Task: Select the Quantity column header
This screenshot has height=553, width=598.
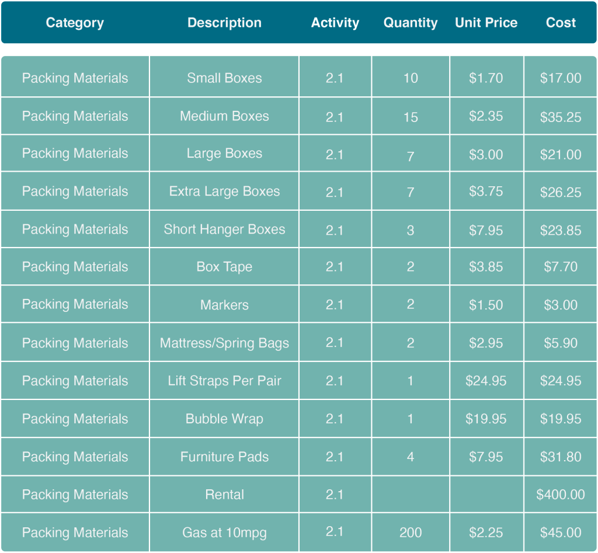Action: click(411, 23)
